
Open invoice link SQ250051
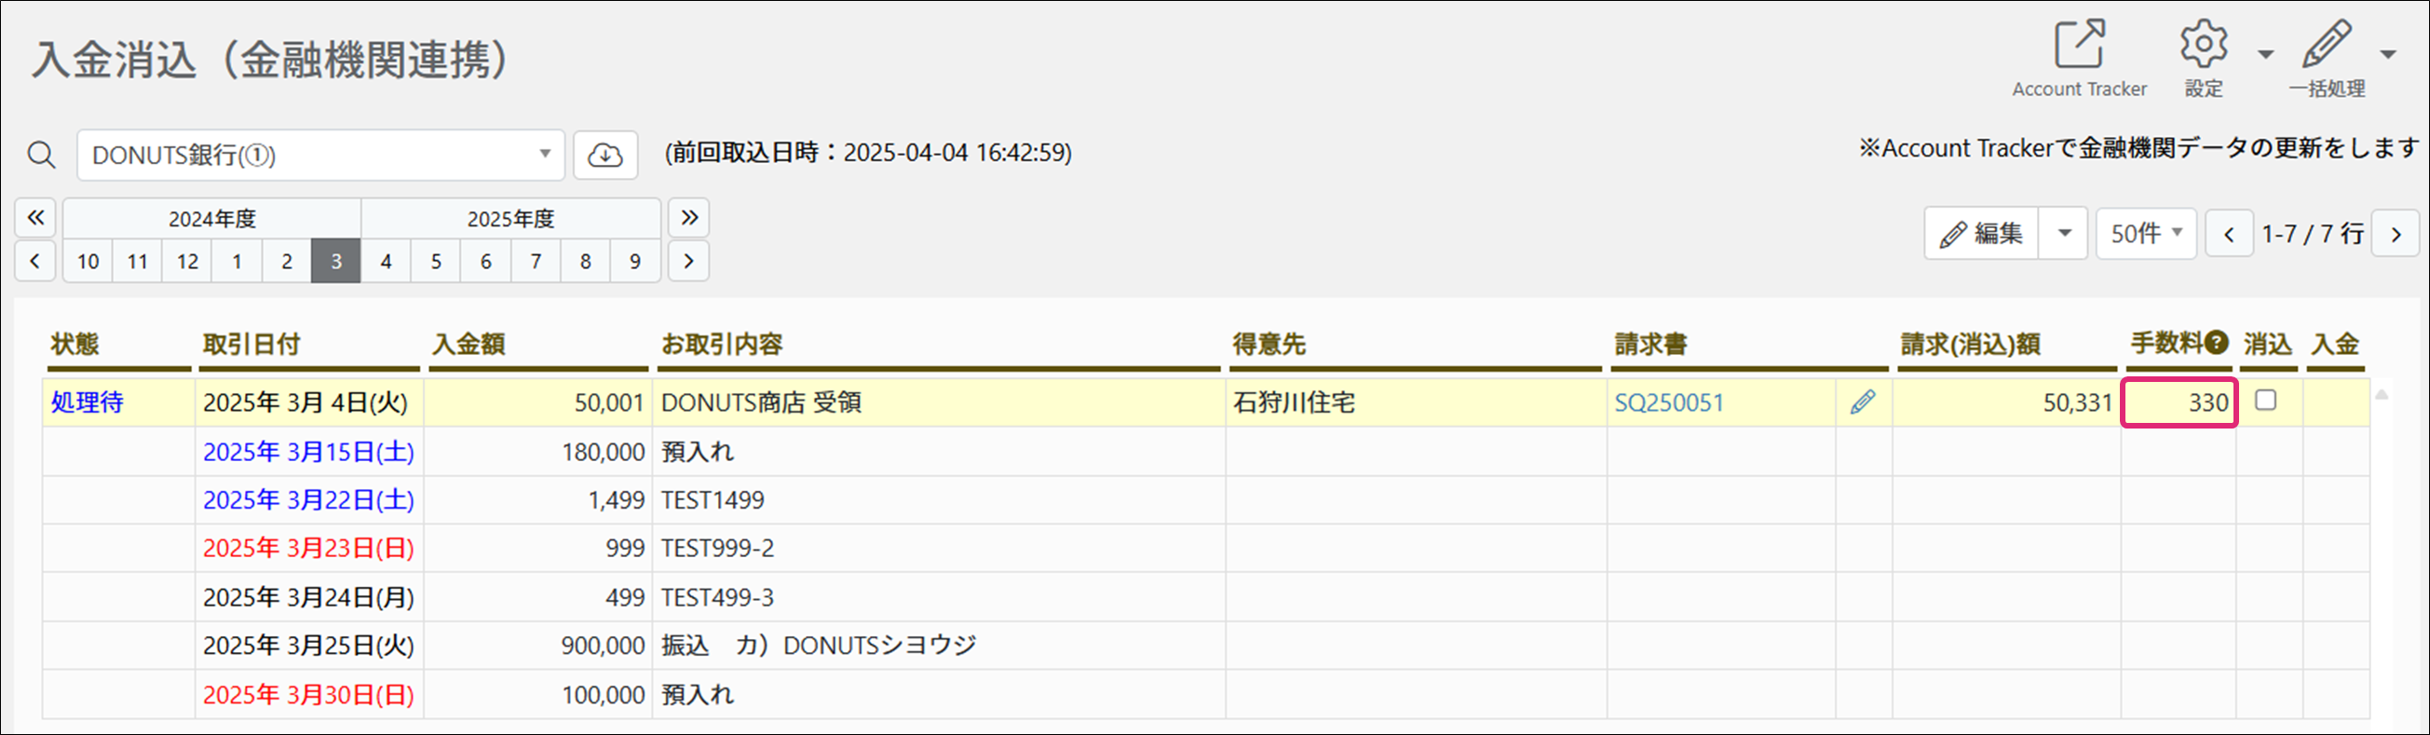[x=1669, y=402]
